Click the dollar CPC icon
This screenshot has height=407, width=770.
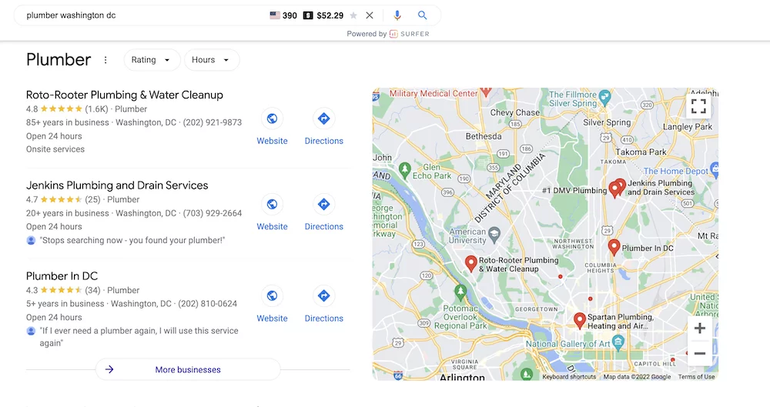308,15
